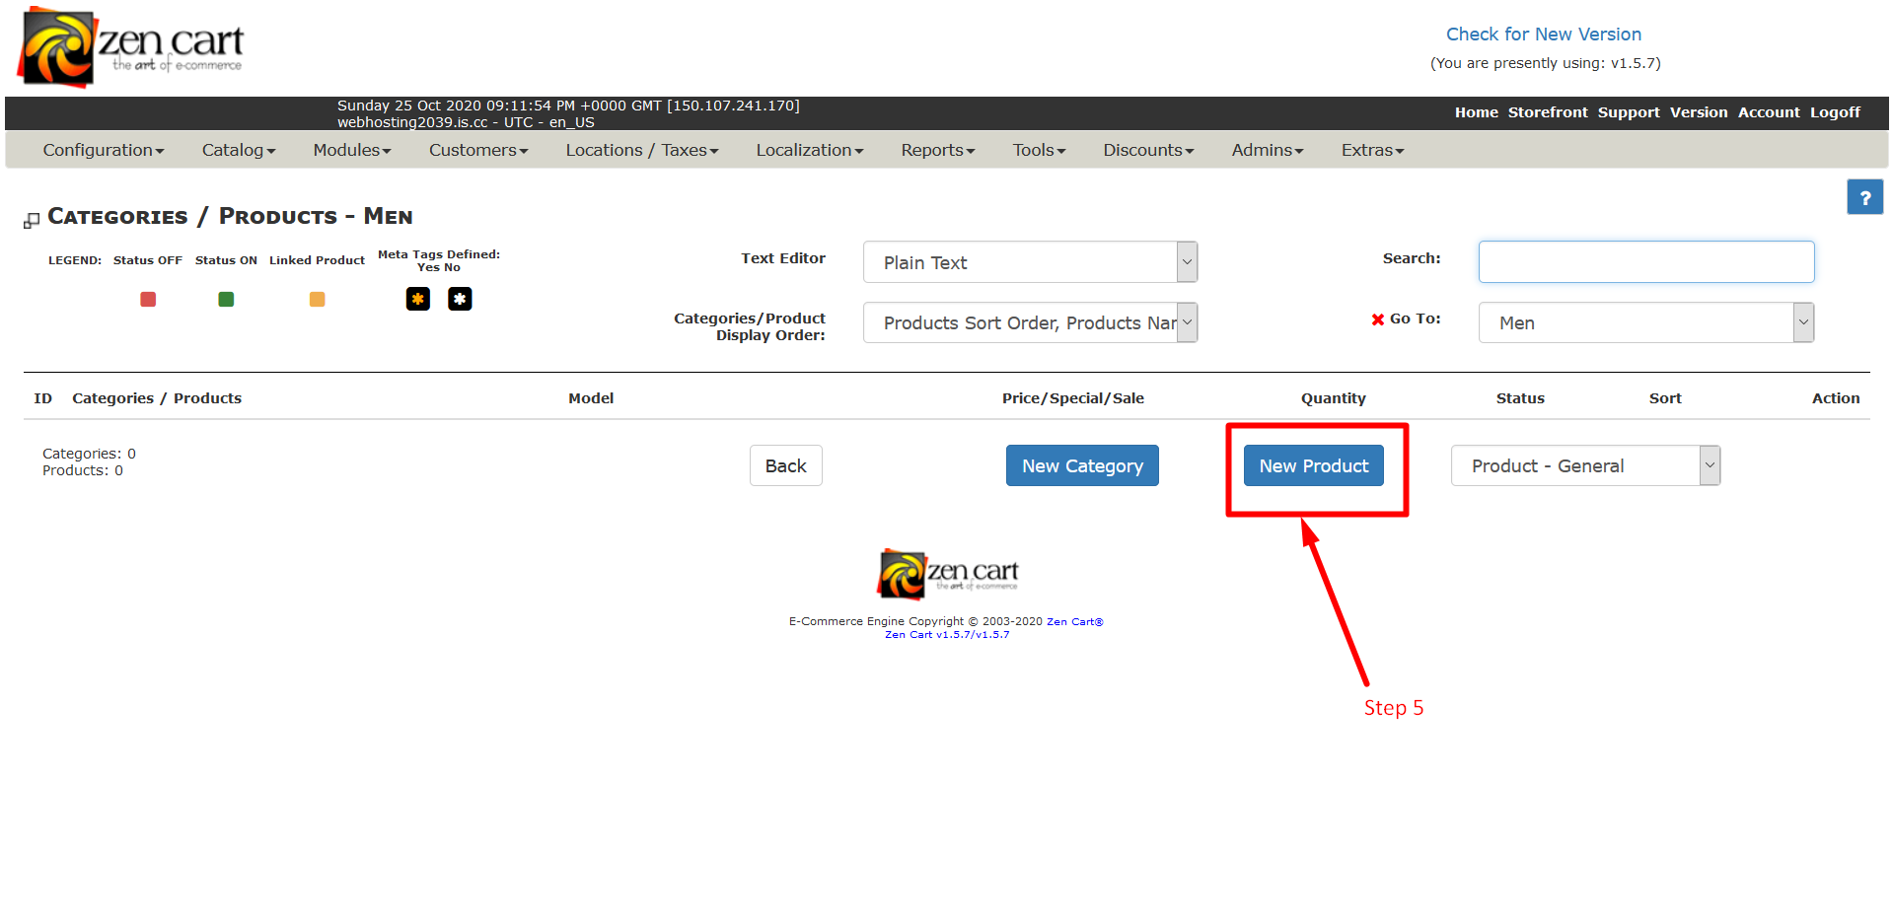Click the Back button
This screenshot has height=920, width=1893.
click(786, 465)
